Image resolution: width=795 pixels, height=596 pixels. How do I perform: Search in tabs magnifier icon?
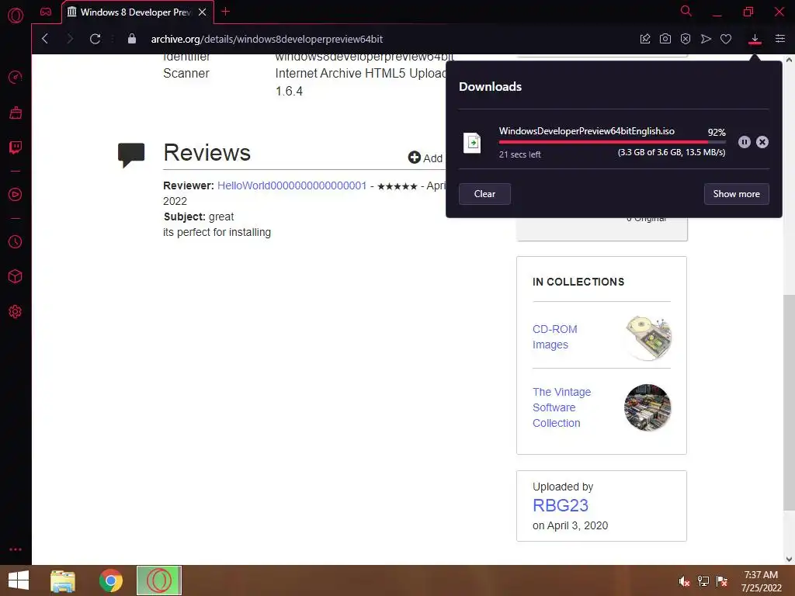(686, 11)
